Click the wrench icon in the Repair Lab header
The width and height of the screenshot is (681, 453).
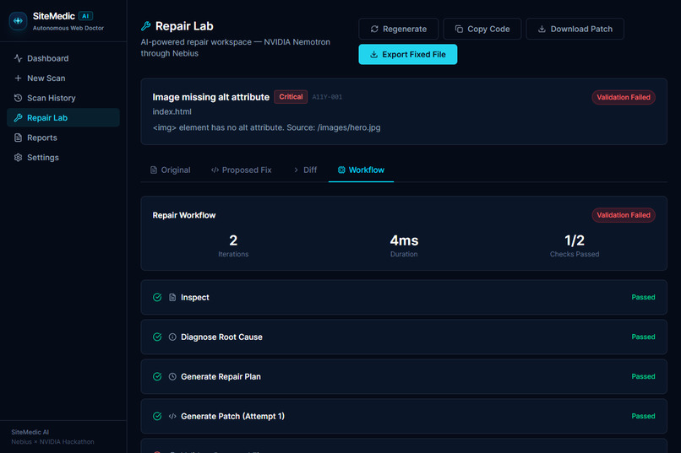(146, 26)
